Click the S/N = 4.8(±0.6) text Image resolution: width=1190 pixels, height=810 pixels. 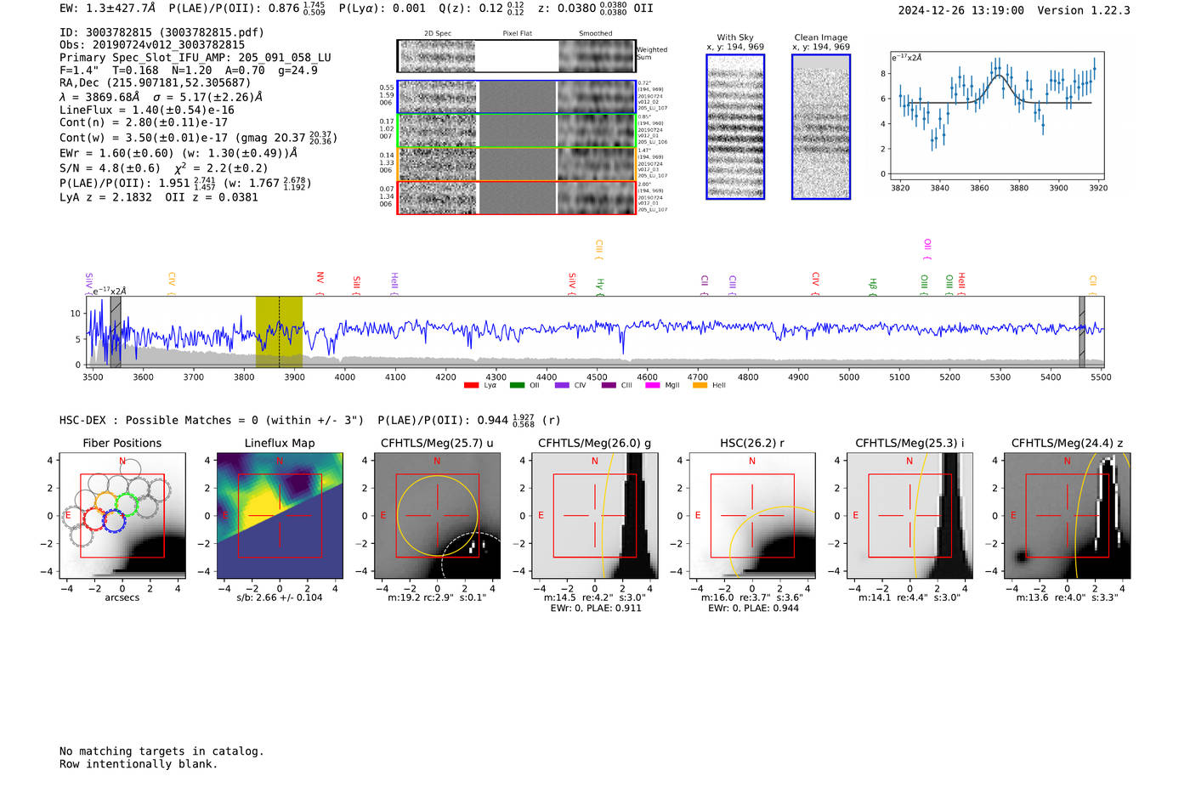pyautogui.click(x=110, y=168)
